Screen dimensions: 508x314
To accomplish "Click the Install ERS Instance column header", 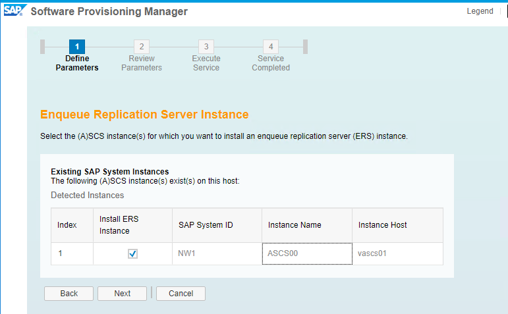I will pyautogui.click(x=132, y=225).
